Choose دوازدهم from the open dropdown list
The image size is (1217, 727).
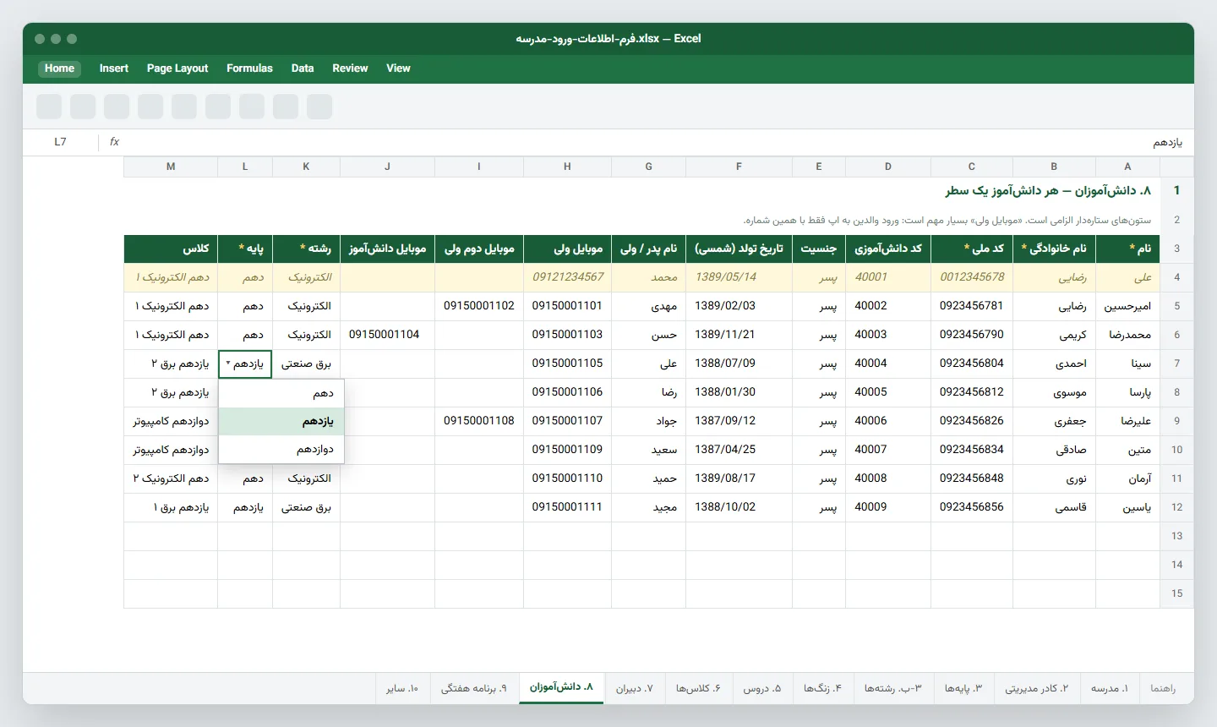[x=281, y=450]
